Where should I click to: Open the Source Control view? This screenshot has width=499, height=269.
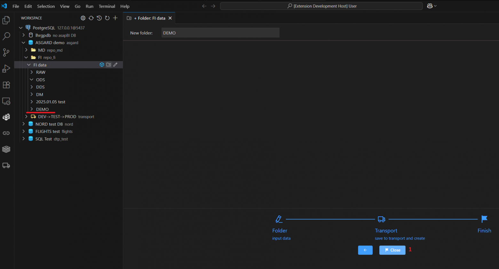(6, 52)
